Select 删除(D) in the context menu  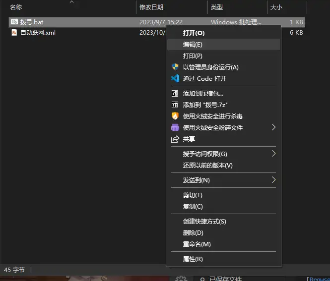pyautogui.click(x=193, y=233)
